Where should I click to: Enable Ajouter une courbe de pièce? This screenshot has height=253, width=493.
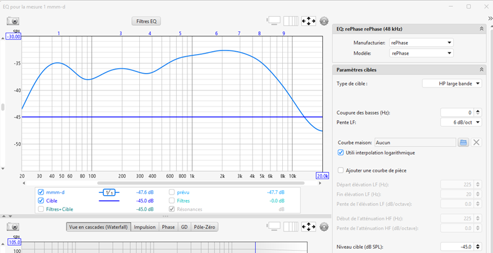(340, 171)
